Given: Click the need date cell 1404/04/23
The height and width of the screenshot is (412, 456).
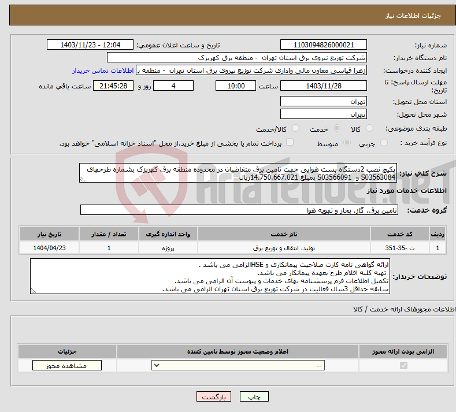Looking at the screenshot, I should point(49,248).
